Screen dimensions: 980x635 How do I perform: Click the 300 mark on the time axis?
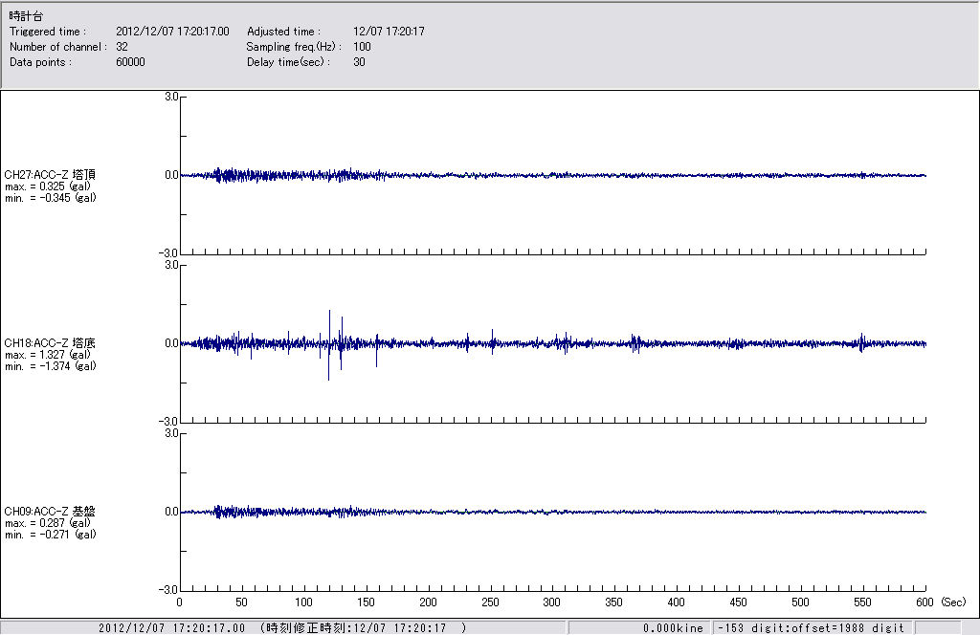pyautogui.click(x=552, y=603)
